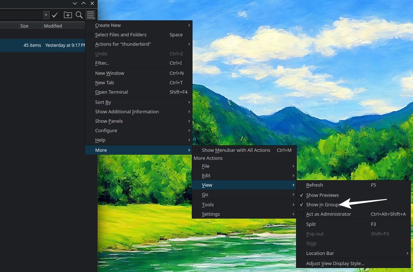Toggle Select Files and Folders checkbox

point(90,34)
